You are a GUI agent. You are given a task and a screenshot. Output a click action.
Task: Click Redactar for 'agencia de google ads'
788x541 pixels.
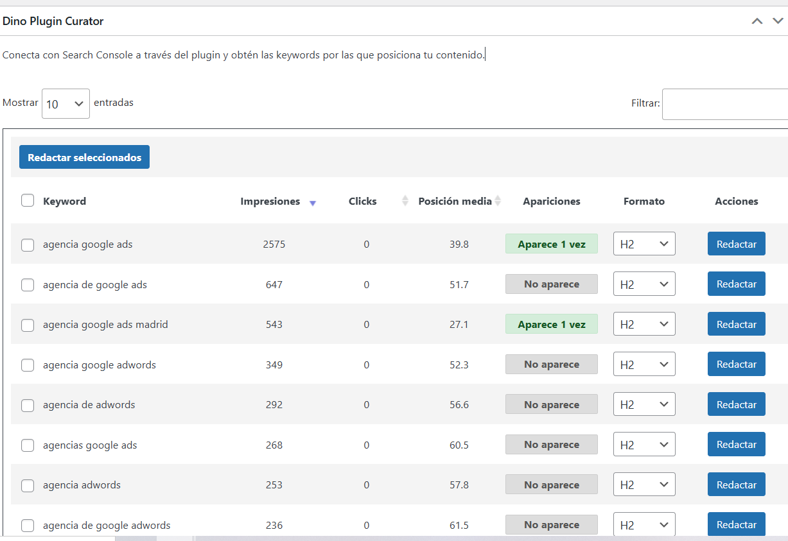736,284
